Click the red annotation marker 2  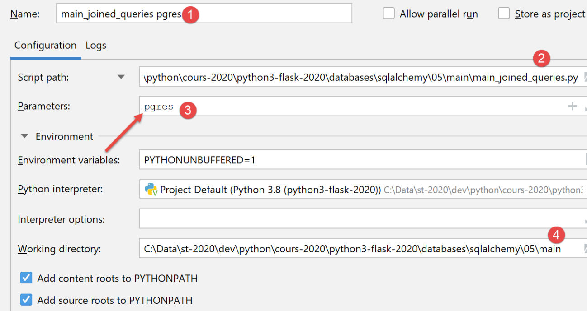[541, 58]
